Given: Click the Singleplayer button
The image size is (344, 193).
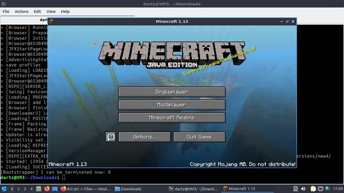Looking at the screenshot, I should coord(172,92).
